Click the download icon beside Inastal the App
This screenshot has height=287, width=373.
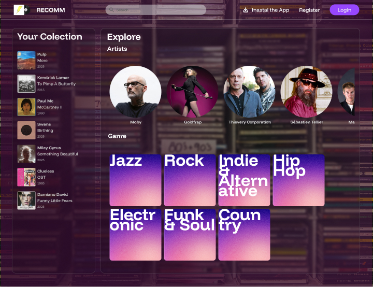click(x=246, y=10)
